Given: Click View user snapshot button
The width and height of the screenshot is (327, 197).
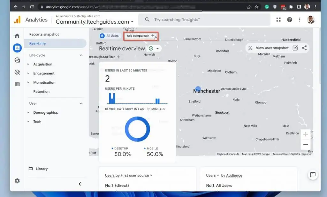Looking at the screenshot, I should [268, 48].
